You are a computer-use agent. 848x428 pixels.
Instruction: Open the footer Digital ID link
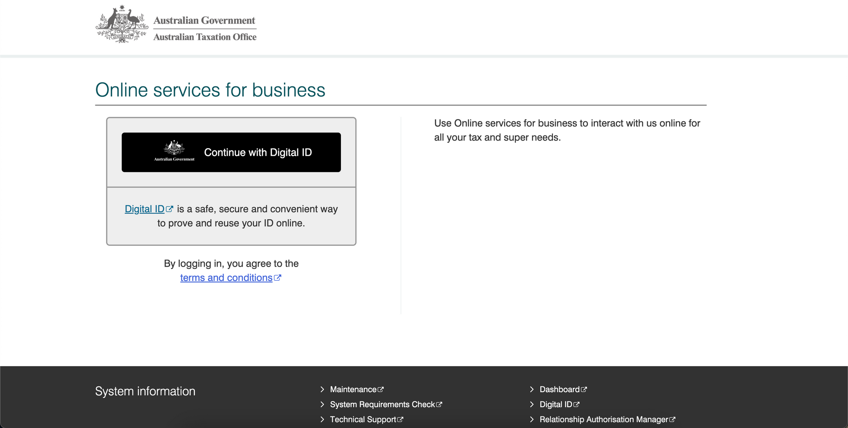click(556, 405)
